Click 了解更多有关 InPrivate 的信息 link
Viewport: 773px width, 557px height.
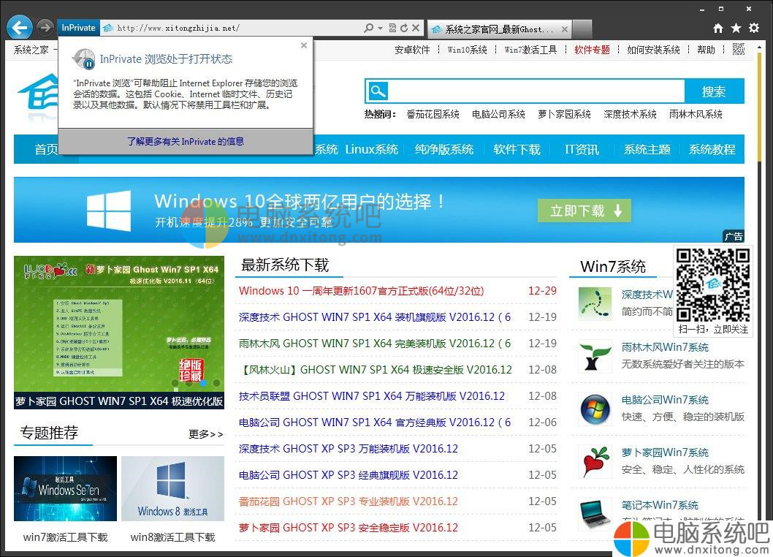pos(186,142)
